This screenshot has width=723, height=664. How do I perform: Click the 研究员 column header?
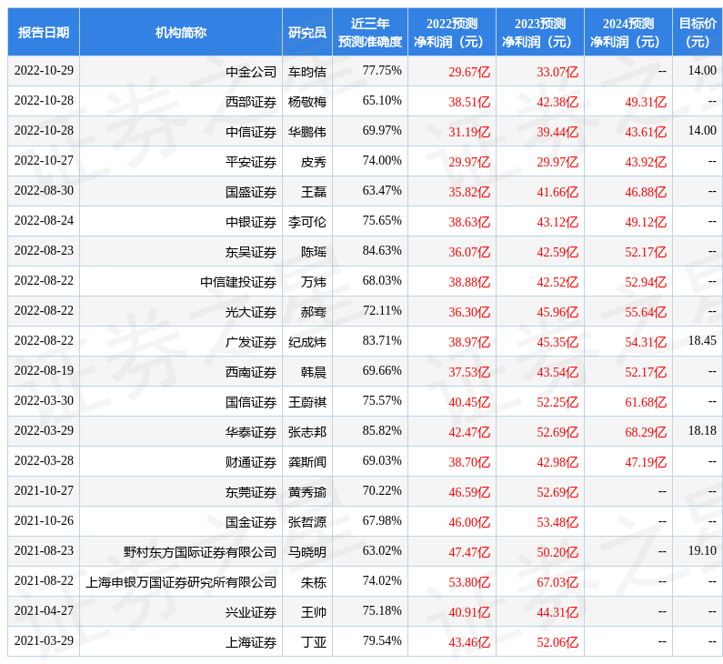[x=307, y=32]
